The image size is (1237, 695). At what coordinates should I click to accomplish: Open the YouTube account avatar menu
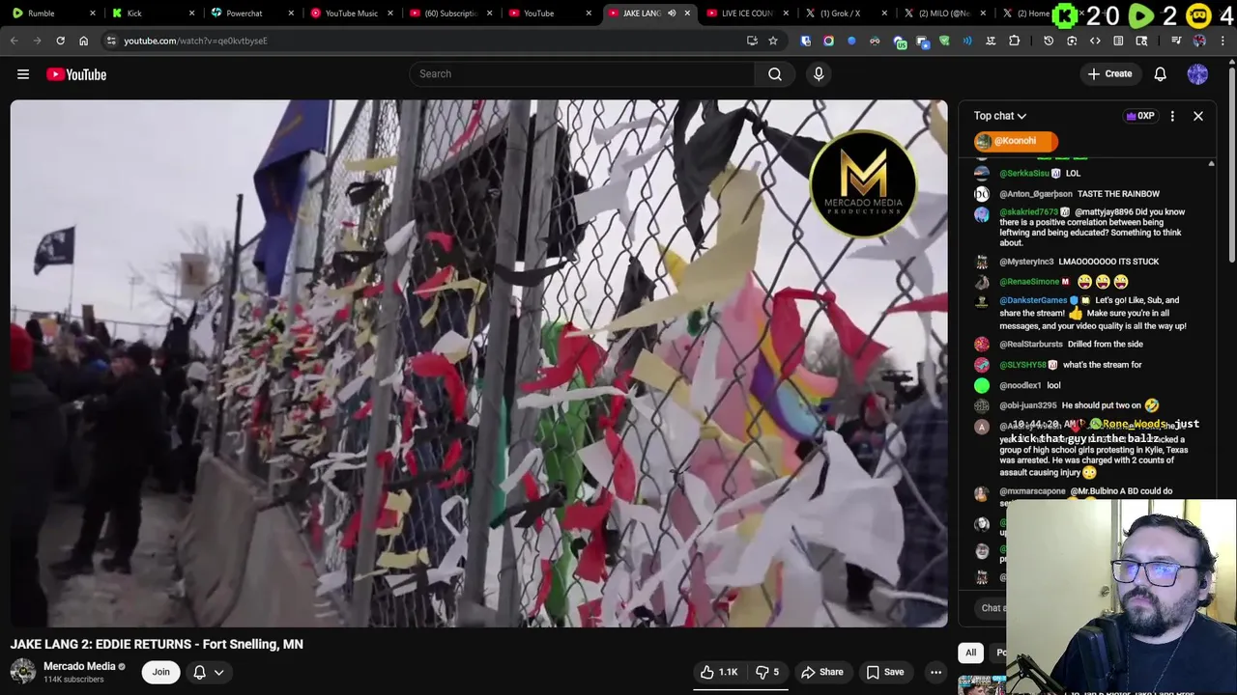tap(1197, 74)
